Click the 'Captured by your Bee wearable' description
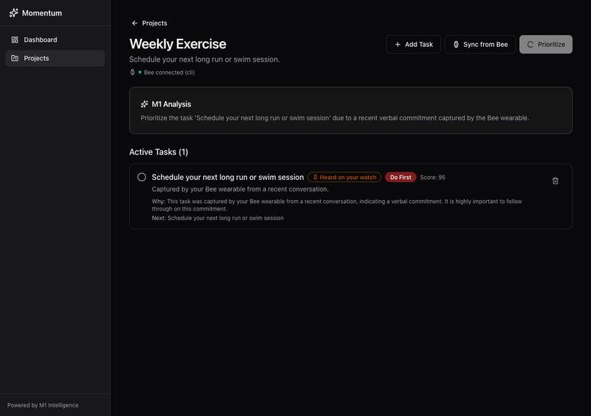This screenshot has width=591, height=416. pyautogui.click(x=240, y=189)
